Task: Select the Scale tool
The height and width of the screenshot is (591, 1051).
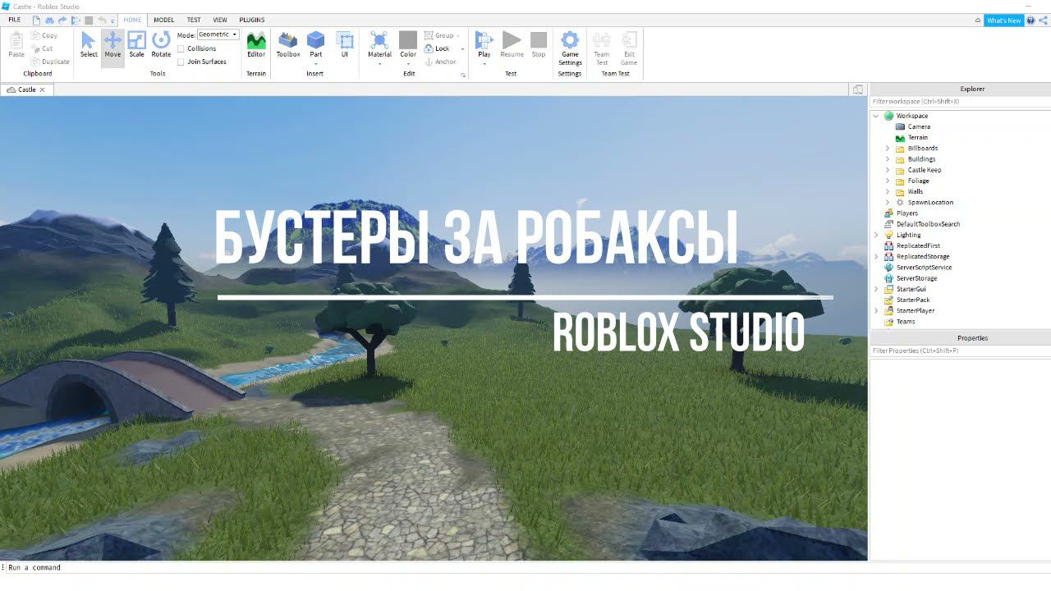Action: [x=136, y=44]
